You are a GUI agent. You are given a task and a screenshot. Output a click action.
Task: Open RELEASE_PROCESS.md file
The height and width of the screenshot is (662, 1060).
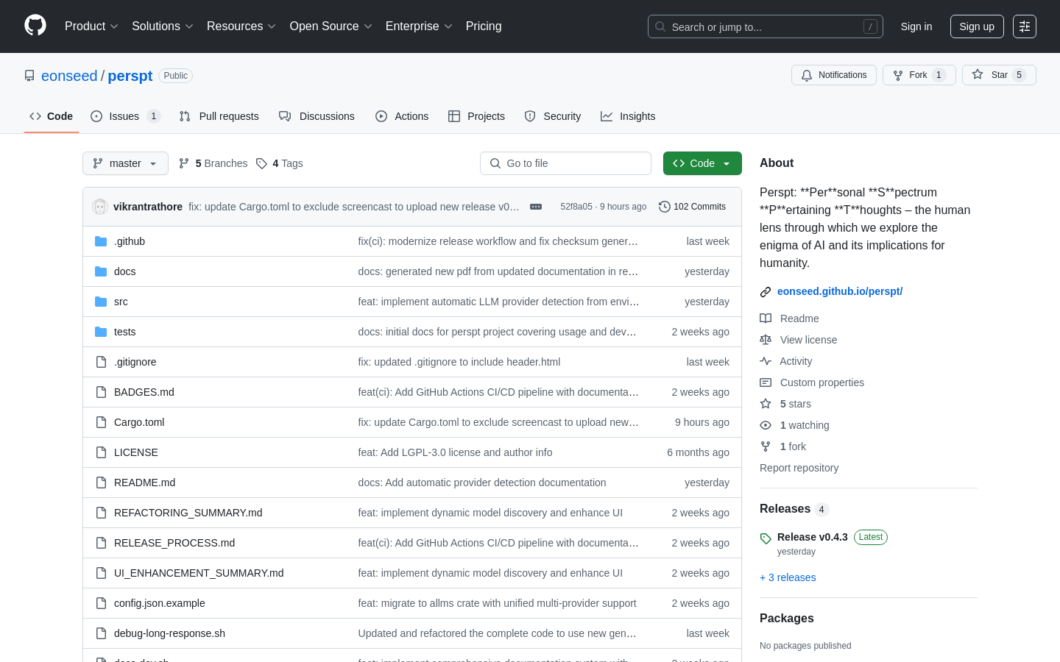[174, 543]
